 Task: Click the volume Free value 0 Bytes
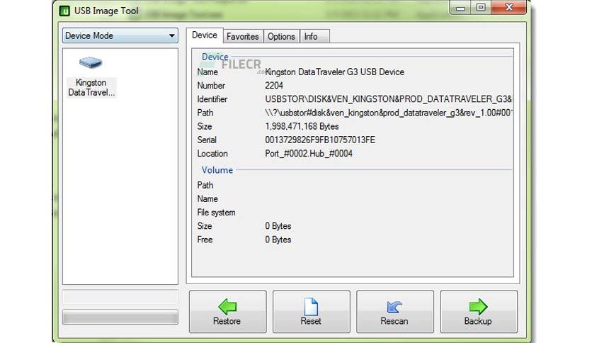point(278,240)
